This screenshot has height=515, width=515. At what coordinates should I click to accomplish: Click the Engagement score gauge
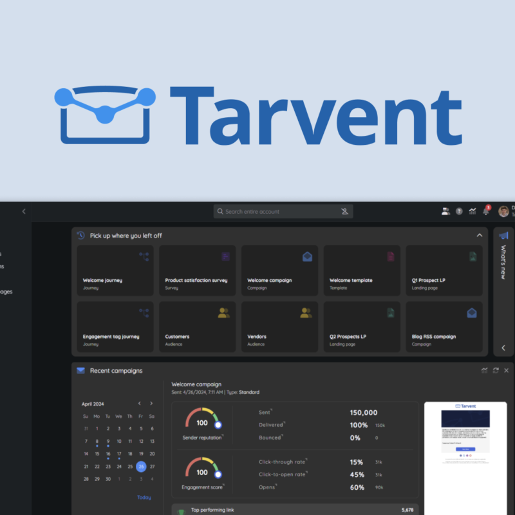click(x=202, y=469)
